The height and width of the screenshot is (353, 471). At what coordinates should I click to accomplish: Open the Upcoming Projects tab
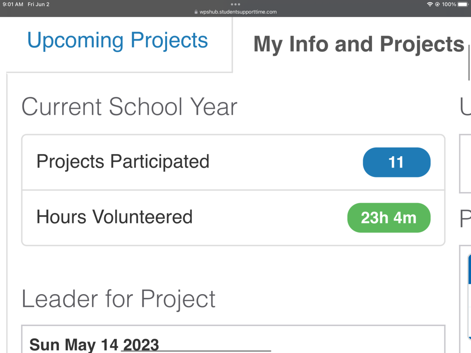(x=117, y=40)
